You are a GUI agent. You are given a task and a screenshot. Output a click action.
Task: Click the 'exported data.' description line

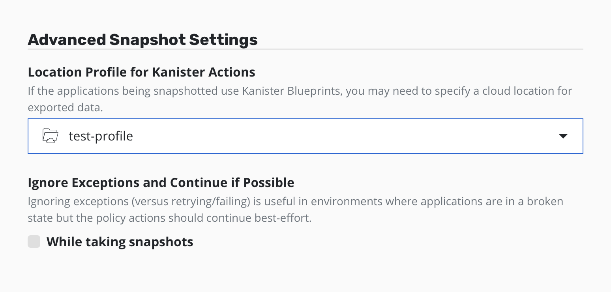tap(65, 107)
